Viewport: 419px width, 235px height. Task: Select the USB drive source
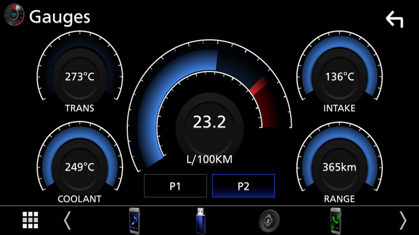coord(201,220)
